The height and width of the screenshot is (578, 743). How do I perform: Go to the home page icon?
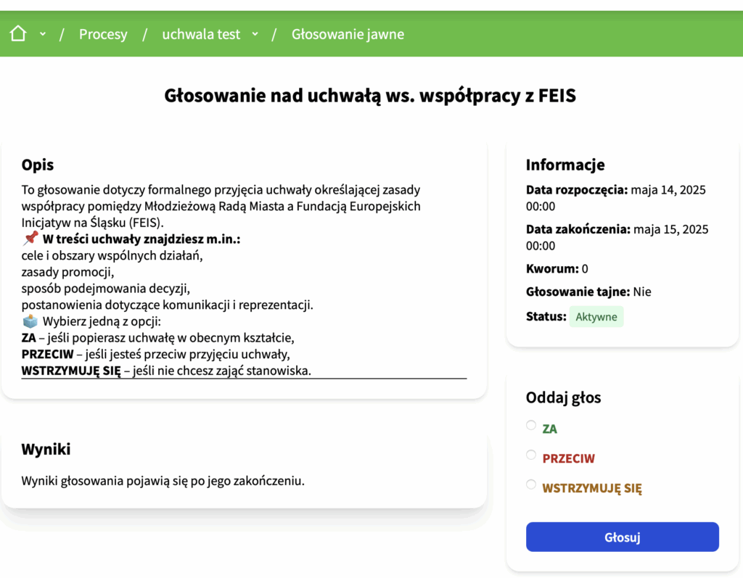(18, 33)
